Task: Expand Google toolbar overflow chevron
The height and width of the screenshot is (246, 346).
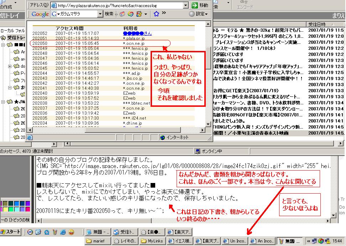Action: point(164,13)
